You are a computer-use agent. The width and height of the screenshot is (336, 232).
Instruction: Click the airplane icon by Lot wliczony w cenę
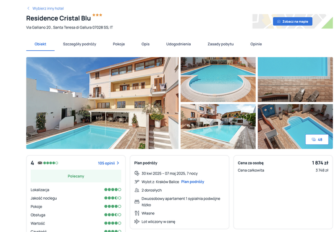[137, 222]
